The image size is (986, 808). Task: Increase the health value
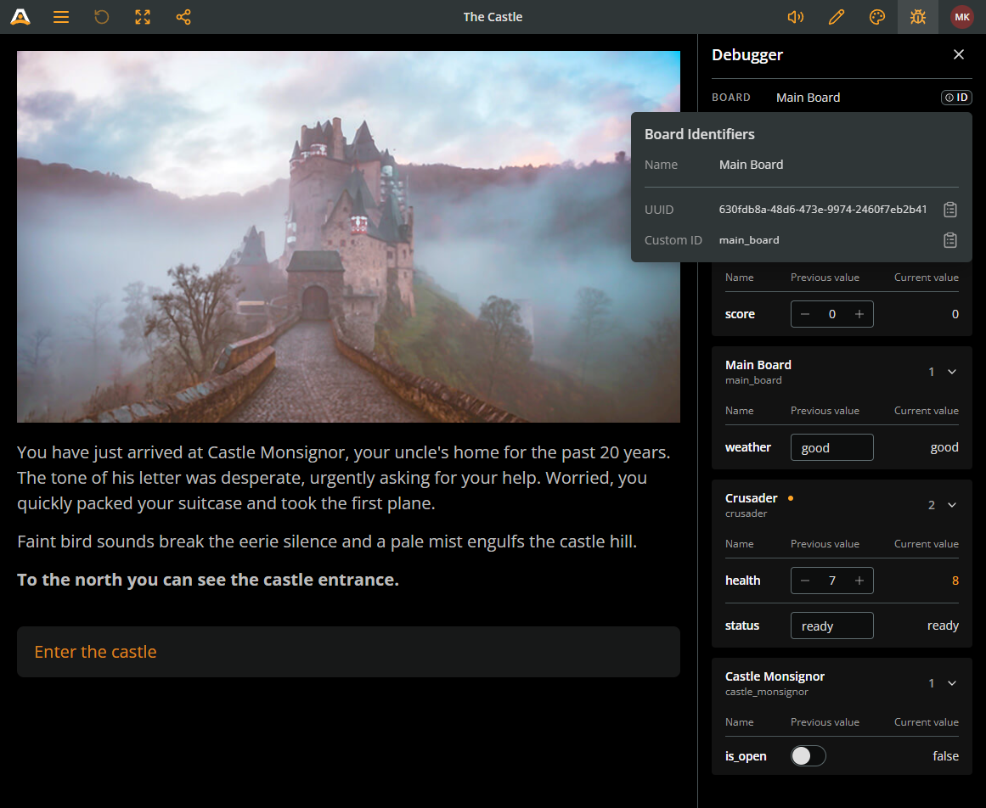click(x=859, y=581)
